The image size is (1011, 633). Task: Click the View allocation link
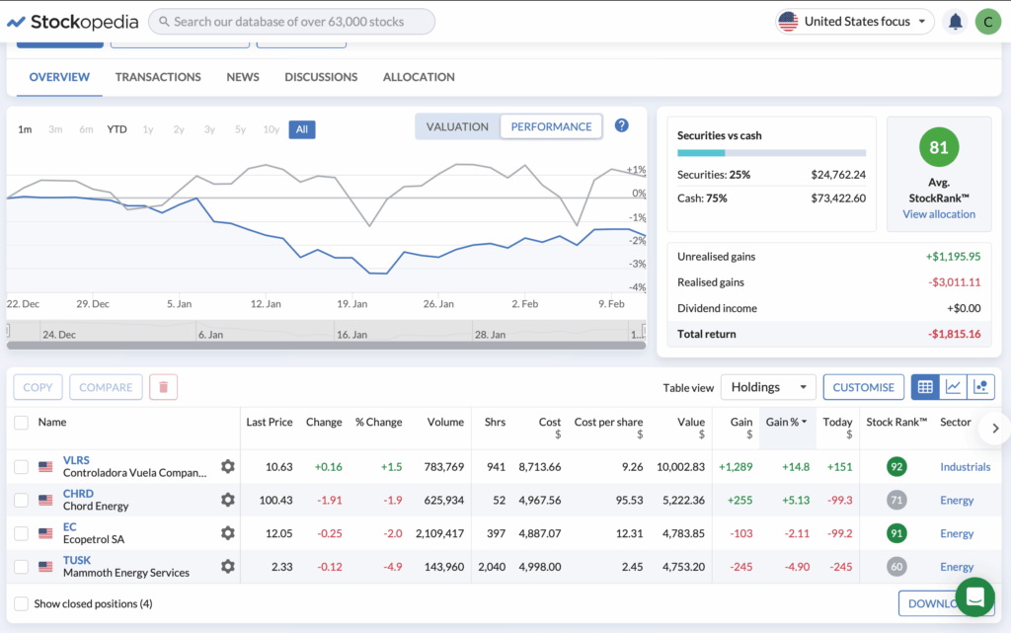pyautogui.click(x=938, y=214)
